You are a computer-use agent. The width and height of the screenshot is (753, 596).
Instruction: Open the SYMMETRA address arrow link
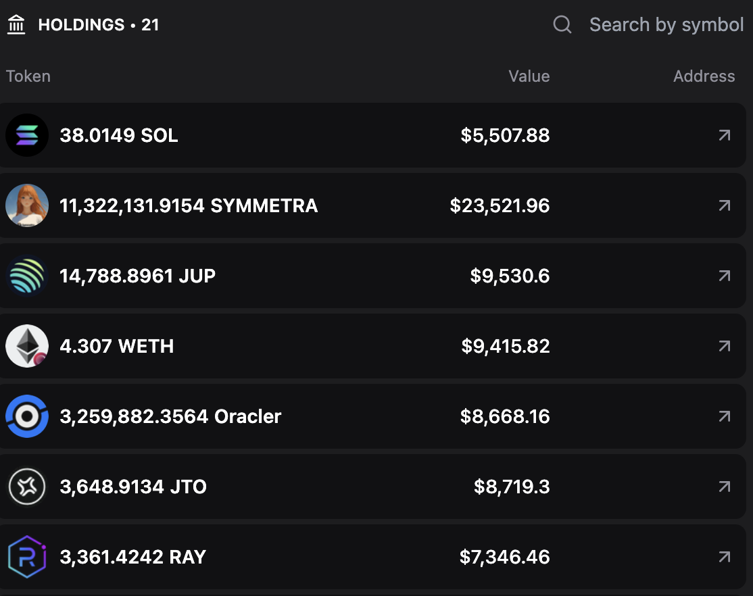point(724,205)
